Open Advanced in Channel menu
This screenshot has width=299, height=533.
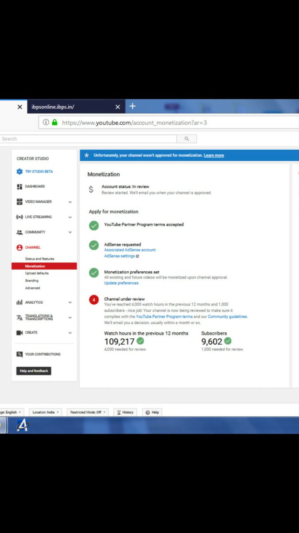pyautogui.click(x=32, y=288)
